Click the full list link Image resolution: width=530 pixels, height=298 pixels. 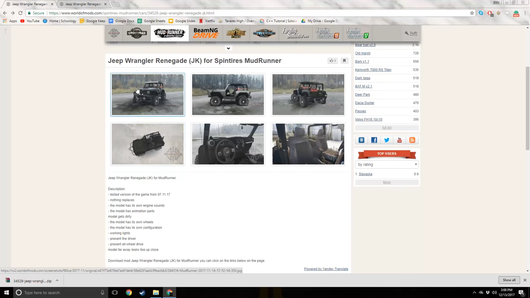[386, 127]
